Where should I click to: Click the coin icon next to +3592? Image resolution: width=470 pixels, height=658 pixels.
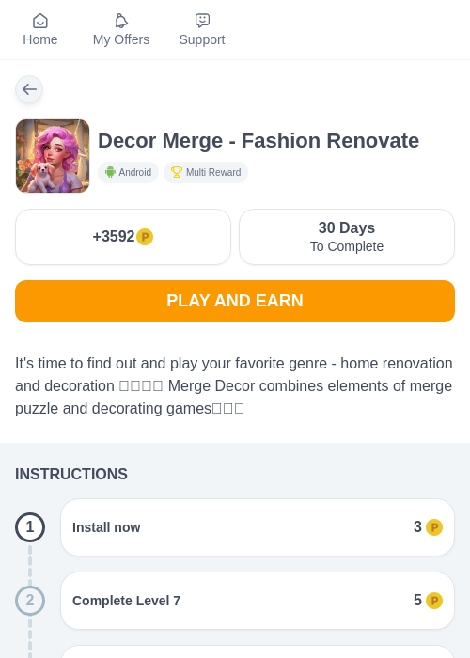coord(145,237)
